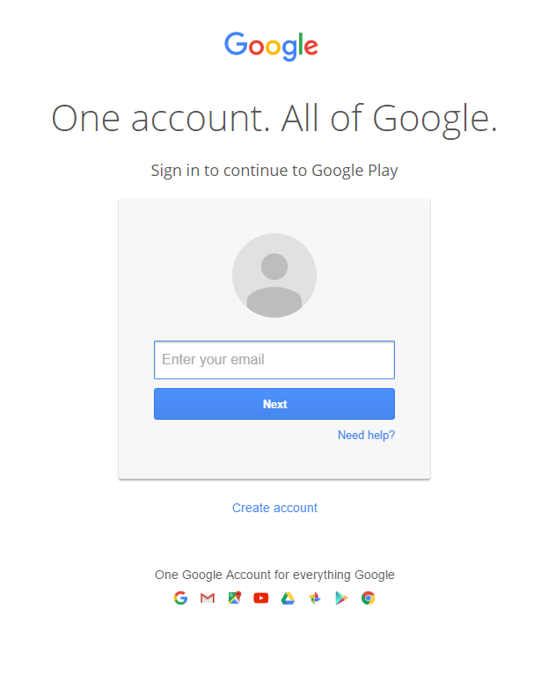The image size is (548, 682).
Task: Click the Gmail envelope icon
Action: 208,598
